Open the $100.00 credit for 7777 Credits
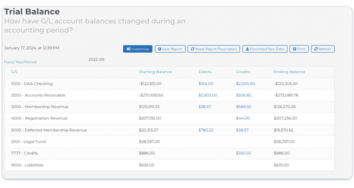Image resolution: width=354 pixels, height=188 pixels. (243, 153)
